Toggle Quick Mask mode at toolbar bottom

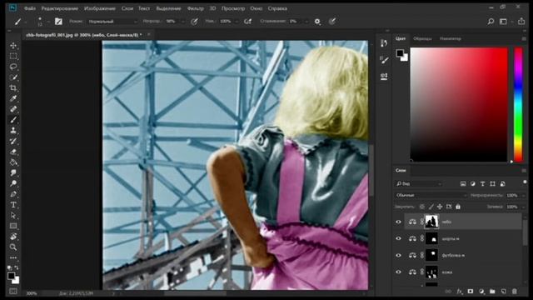(x=13, y=292)
